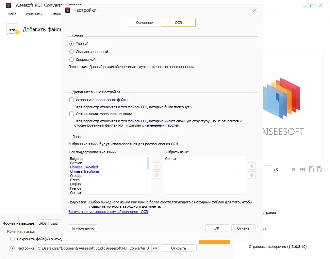
Task: Select the Точный mode radio button
Action: (72, 44)
